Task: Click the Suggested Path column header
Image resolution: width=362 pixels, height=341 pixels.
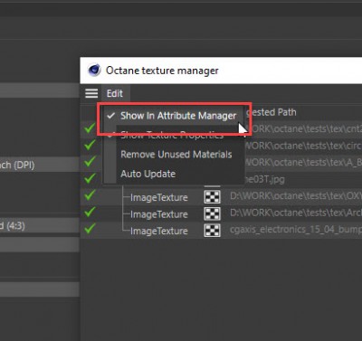Action: (271, 112)
